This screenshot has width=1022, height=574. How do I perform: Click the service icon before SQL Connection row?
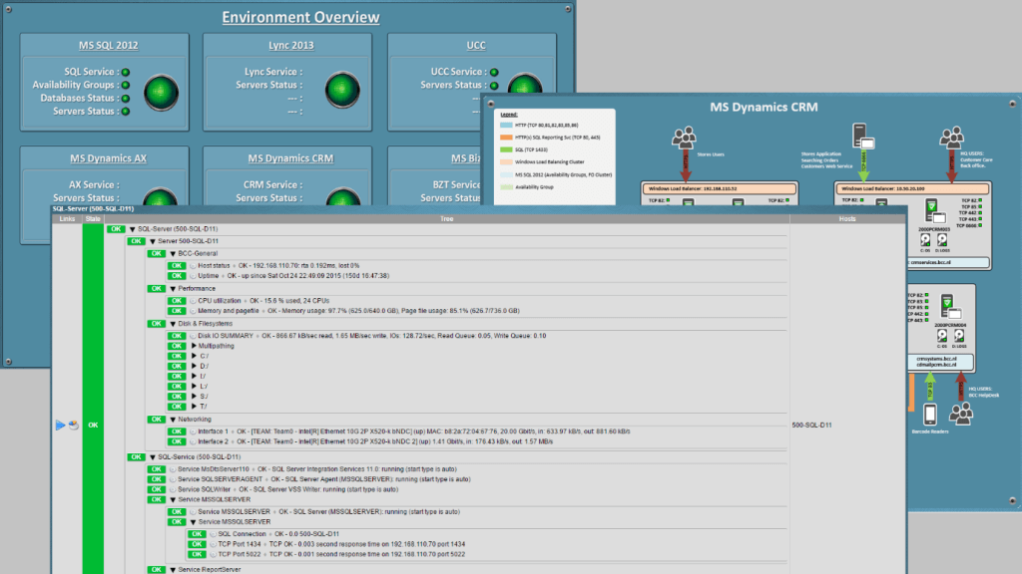click(x=214, y=534)
